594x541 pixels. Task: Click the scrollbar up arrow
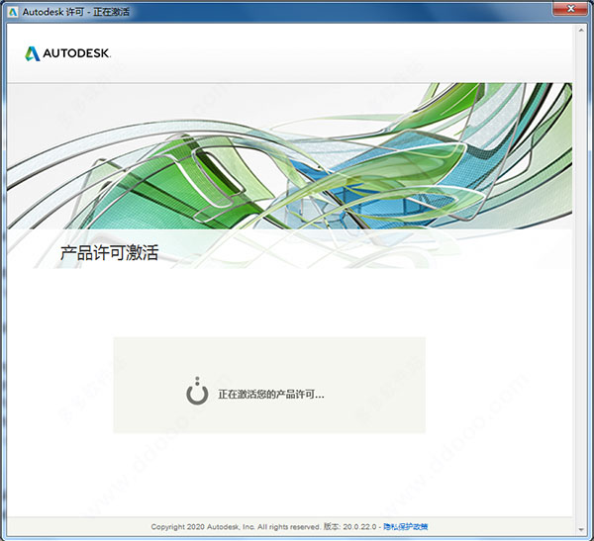pyautogui.click(x=581, y=30)
